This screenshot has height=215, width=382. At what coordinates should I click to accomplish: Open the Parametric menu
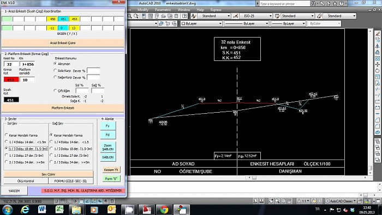point(163,10)
